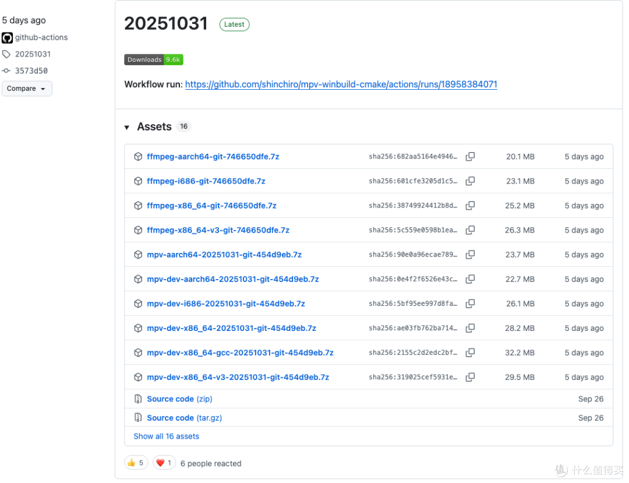Image resolution: width=629 pixels, height=483 pixels.
Task: Download ffmpeg-x86_64-v3-git-746650dfe.7z
Action: coord(218,230)
